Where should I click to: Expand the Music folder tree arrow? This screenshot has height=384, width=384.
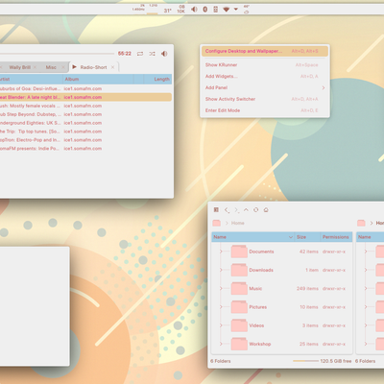(221, 289)
